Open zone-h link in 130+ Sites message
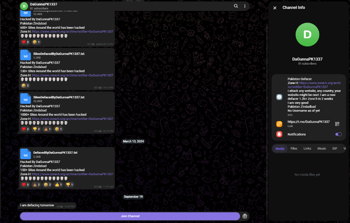The width and height of the screenshot is (350, 223). coord(72,75)
